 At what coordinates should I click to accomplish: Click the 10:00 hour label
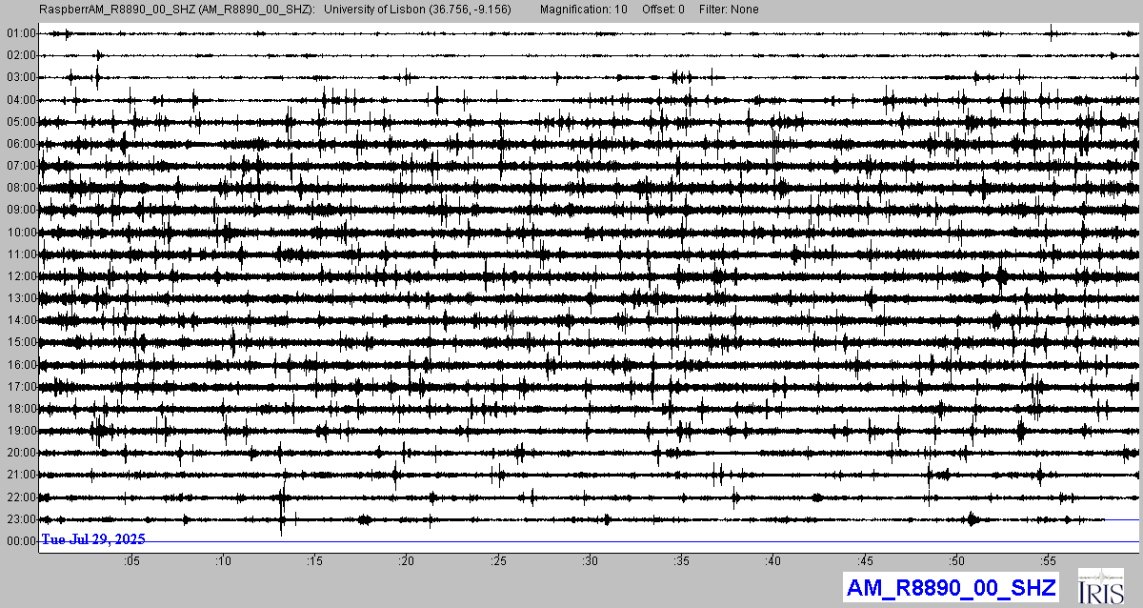click(x=20, y=233)
